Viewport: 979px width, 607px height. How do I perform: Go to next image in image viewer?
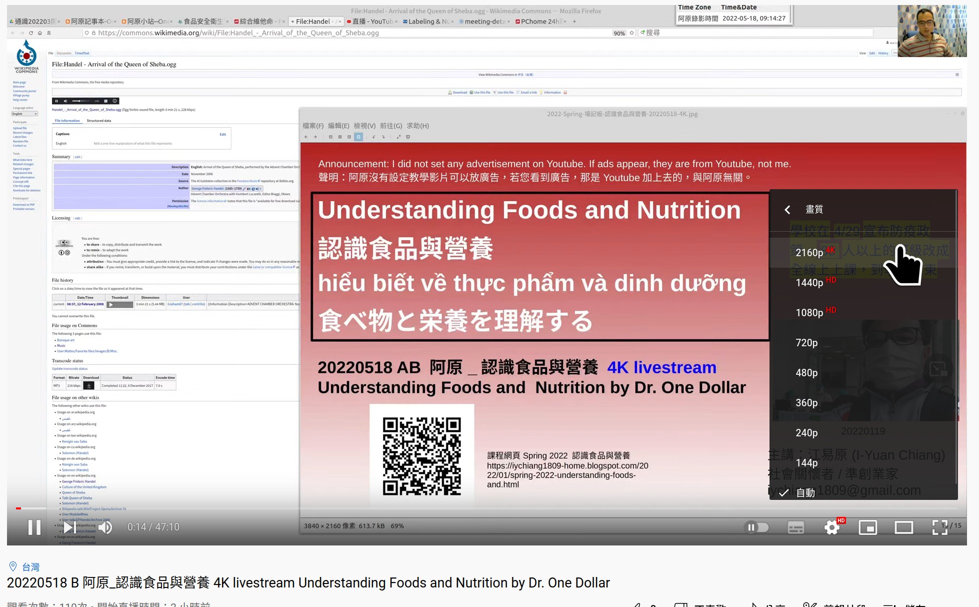point(315,137)
